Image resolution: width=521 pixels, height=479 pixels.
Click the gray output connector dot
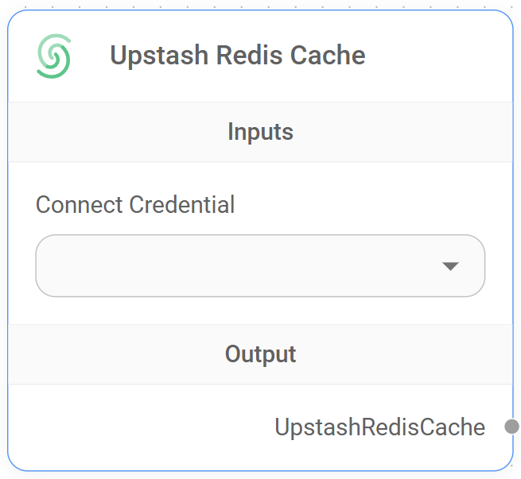[x=511, y=427]
